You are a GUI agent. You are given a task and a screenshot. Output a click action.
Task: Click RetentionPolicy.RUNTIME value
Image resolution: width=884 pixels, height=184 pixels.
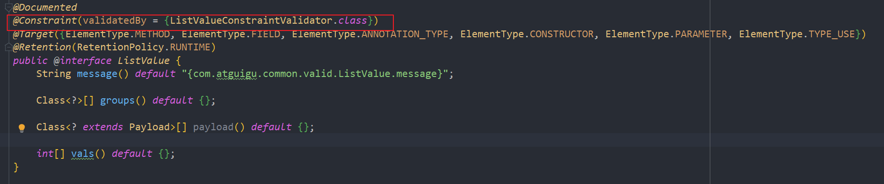144,47
